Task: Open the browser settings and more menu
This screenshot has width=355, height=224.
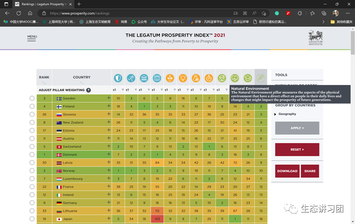Action: pyautogui.click(x=348, y=14)
